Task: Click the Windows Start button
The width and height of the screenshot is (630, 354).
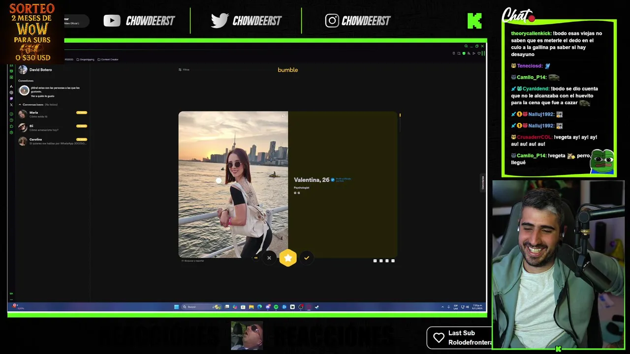Action: [x=176, y=307]
